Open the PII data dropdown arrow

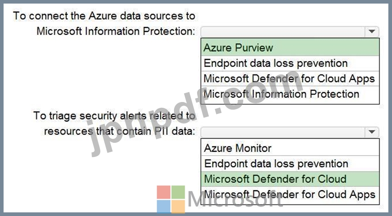[372, 132]
